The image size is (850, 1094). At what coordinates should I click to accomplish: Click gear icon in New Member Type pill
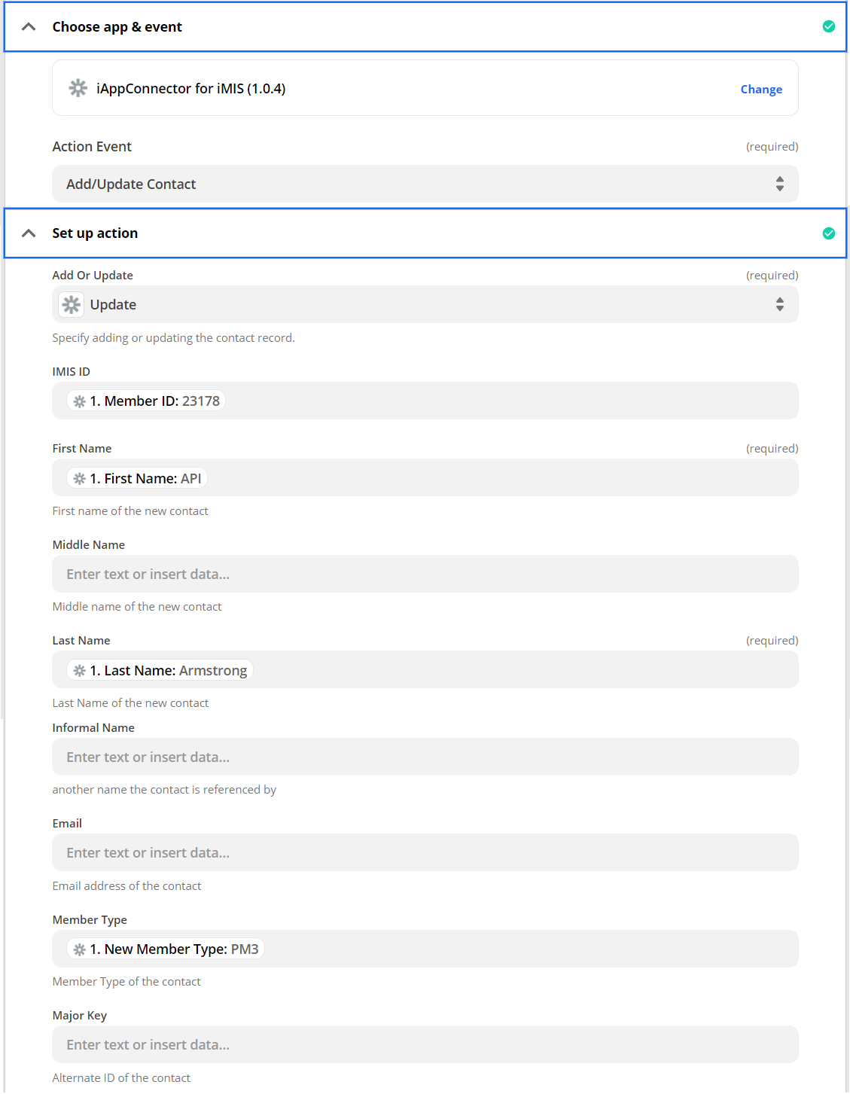80,949
